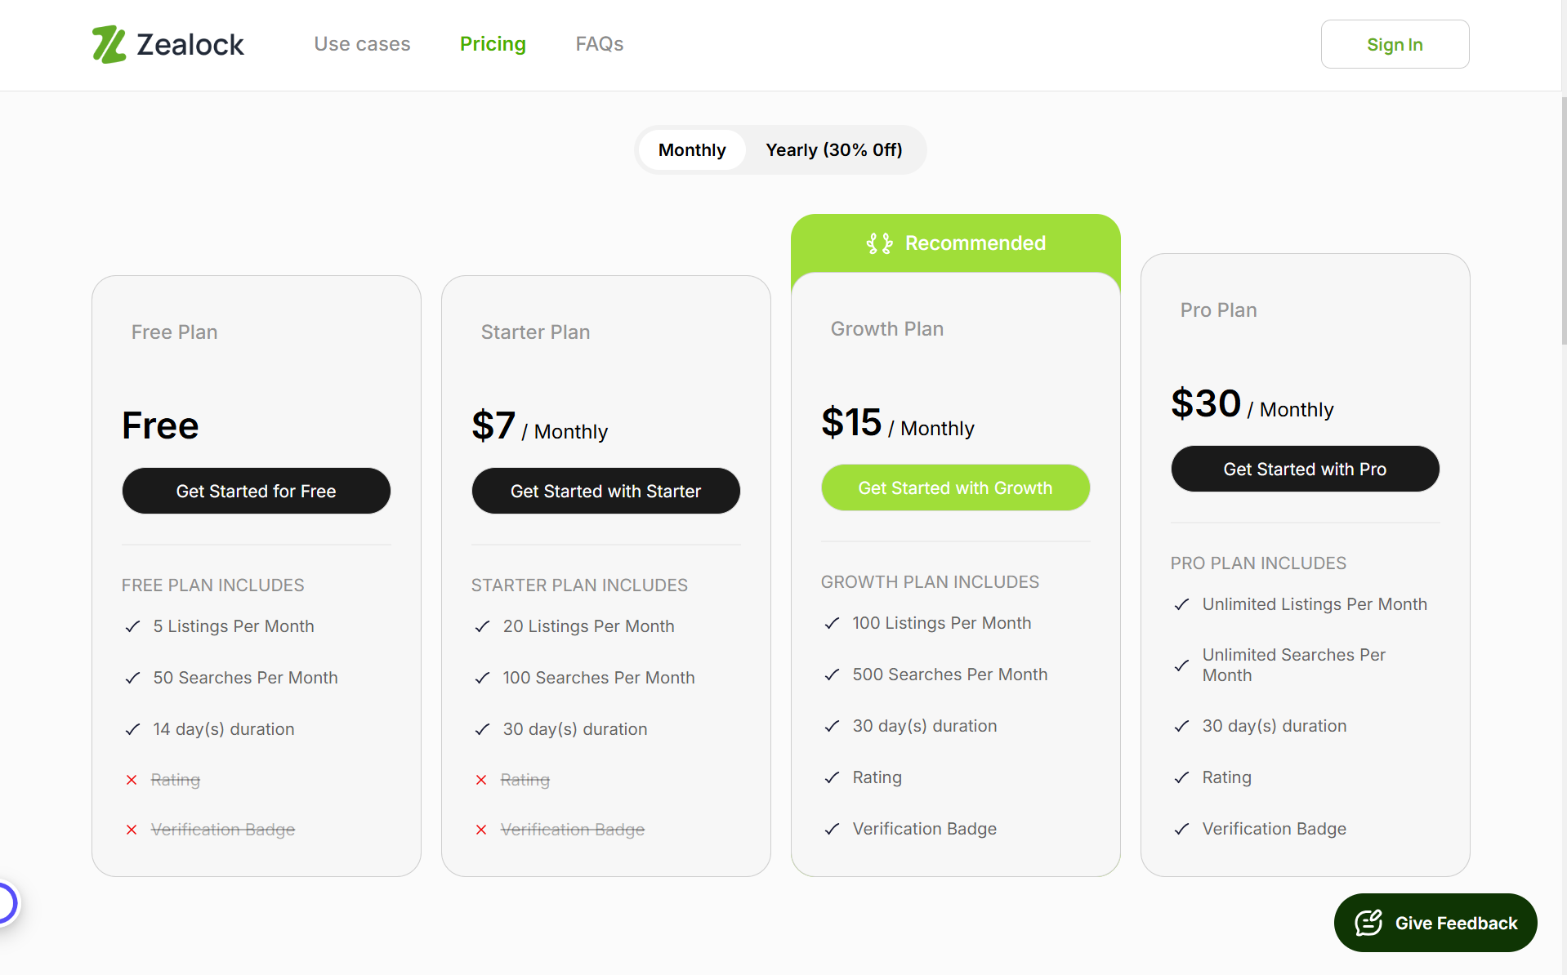
Task: Go to the Pricing page tab
Action: (x=493, y=44)
